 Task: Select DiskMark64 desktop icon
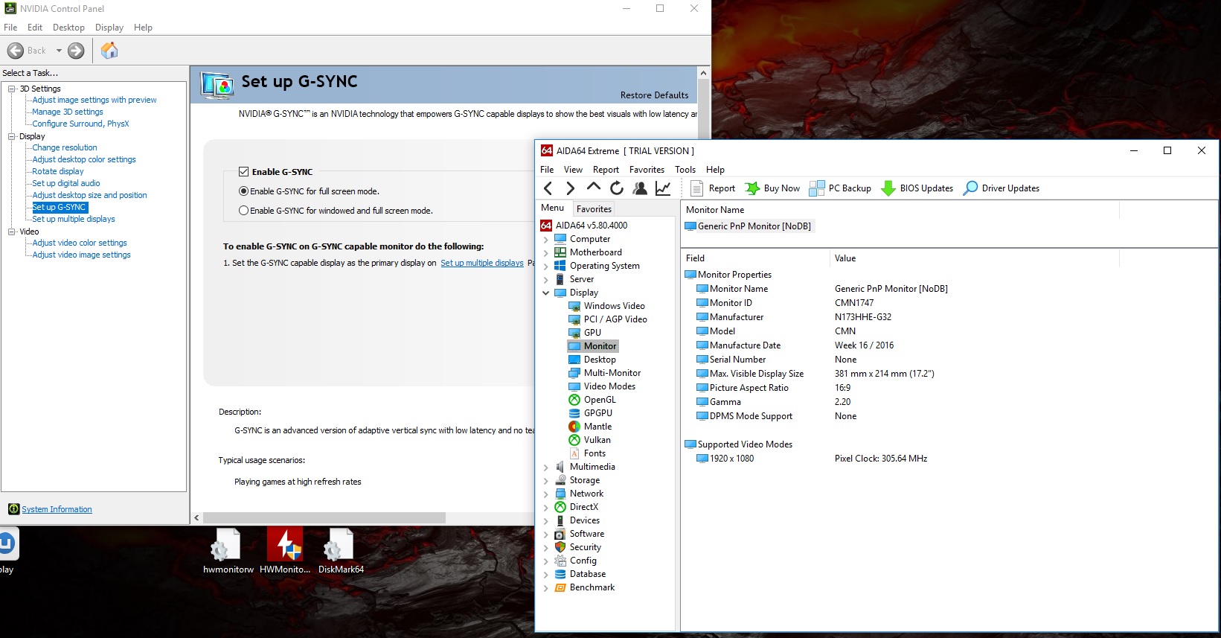pyautogui.click(x=341, y=551)
